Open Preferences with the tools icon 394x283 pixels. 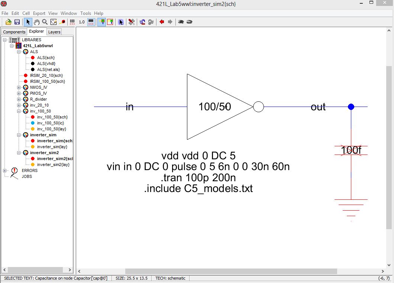(131, 22)
